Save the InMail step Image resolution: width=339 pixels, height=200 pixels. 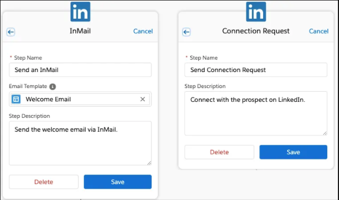tap(118, 182)
